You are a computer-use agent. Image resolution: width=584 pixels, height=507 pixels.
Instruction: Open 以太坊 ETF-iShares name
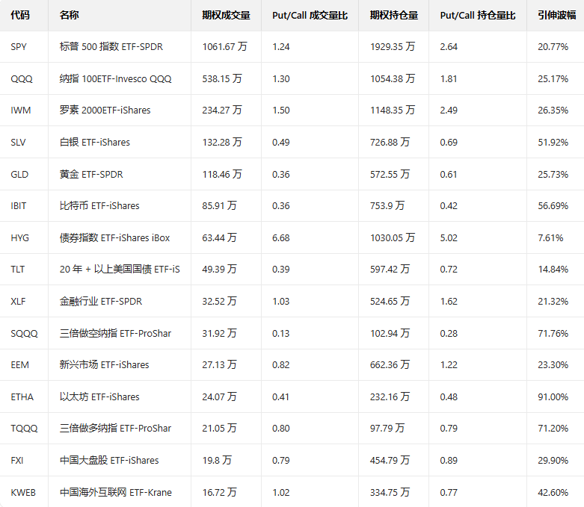coord(99,396)
